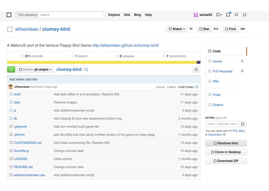
Task: Click folder icon beside js
Action: pyautogui.click(x=11, y=110)
